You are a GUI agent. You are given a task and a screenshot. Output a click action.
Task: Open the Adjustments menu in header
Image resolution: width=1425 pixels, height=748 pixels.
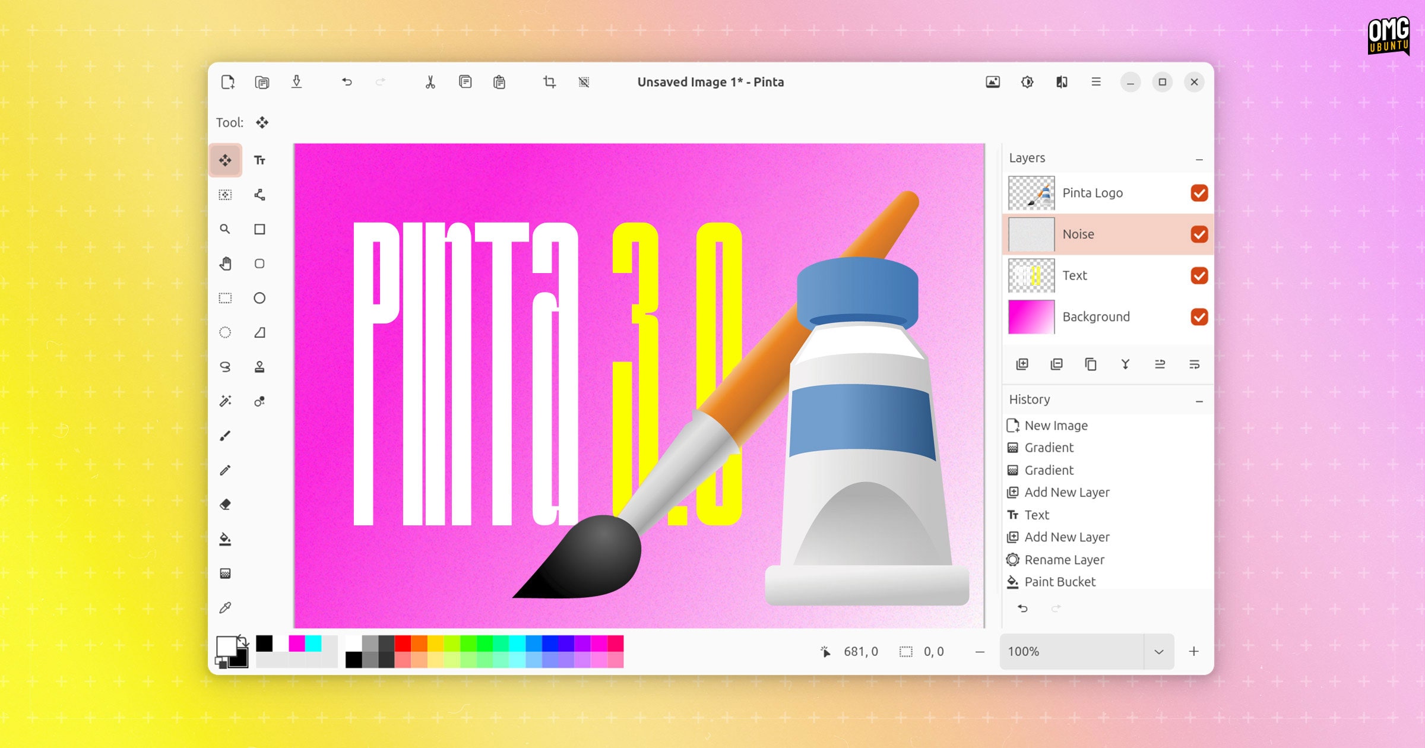[x=1027, y=82]
